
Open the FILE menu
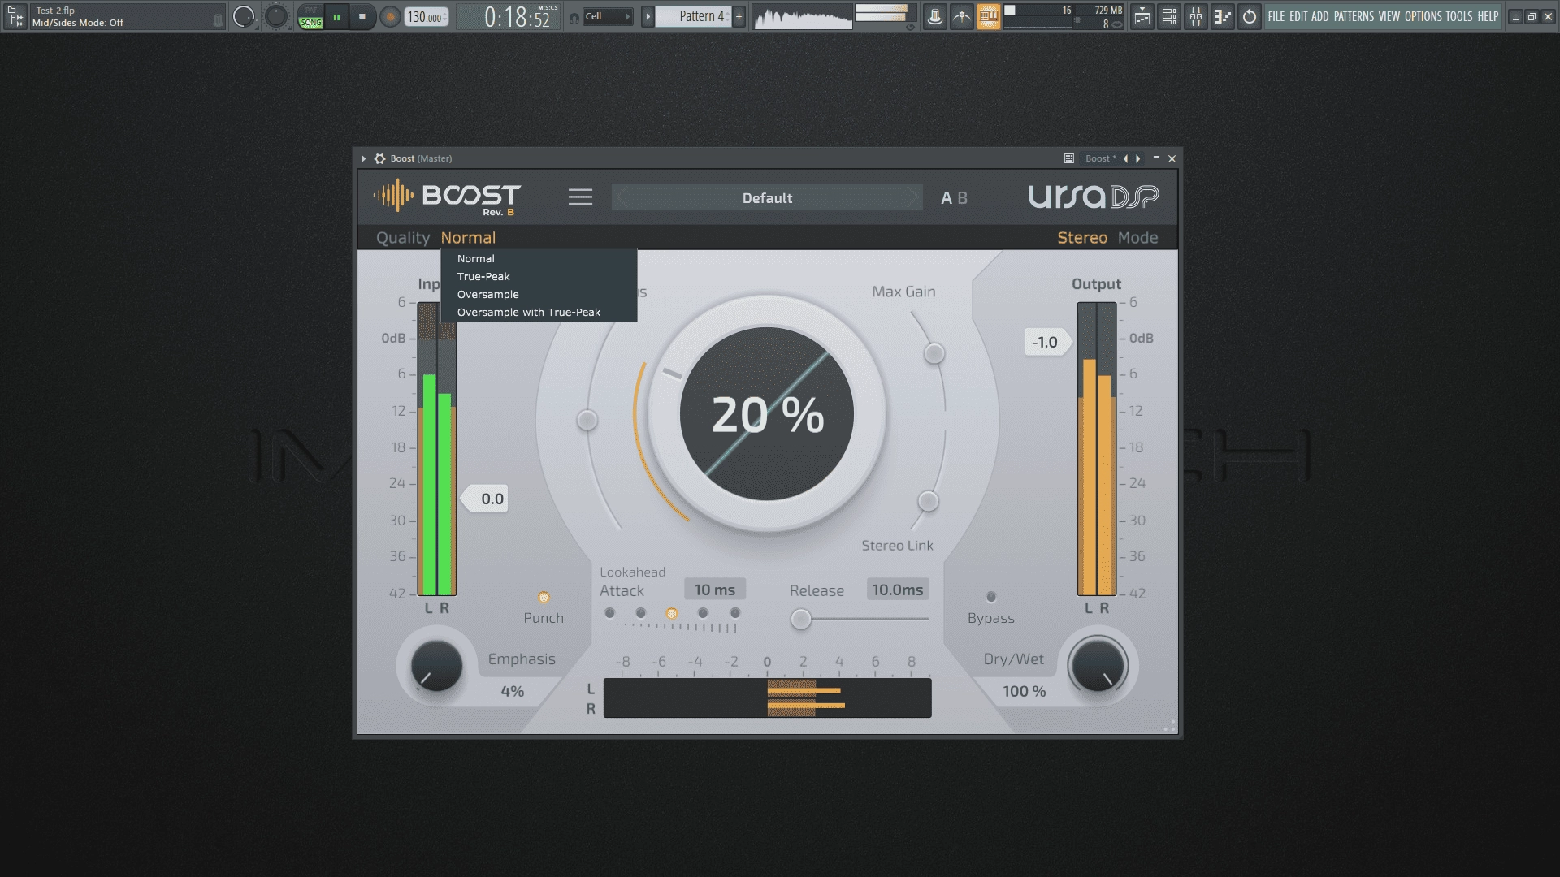[1276, 16]
